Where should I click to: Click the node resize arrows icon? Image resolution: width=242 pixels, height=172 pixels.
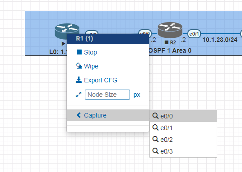[79, 95]
